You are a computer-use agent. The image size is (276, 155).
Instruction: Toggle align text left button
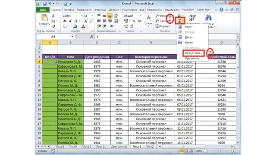coord(99,21)
